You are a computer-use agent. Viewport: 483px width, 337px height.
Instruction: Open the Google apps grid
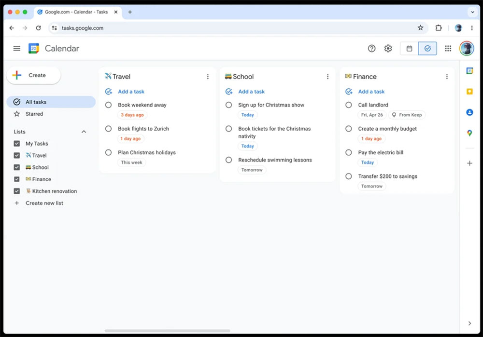click(x=448, y=48)
